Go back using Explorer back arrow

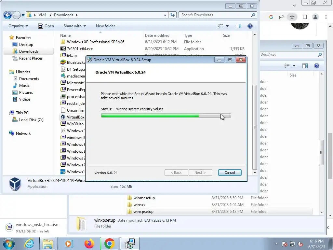[7, 15]
